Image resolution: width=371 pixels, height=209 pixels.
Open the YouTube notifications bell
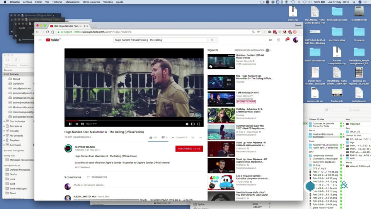click(286, 39)
